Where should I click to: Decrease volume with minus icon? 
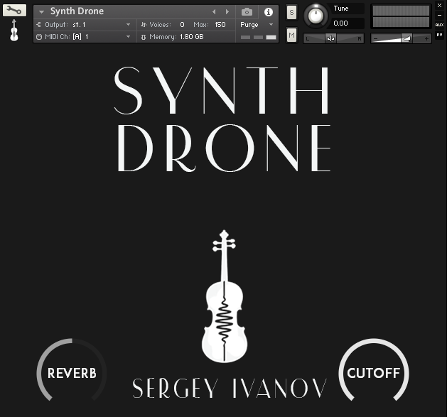[x=375, y=39]
